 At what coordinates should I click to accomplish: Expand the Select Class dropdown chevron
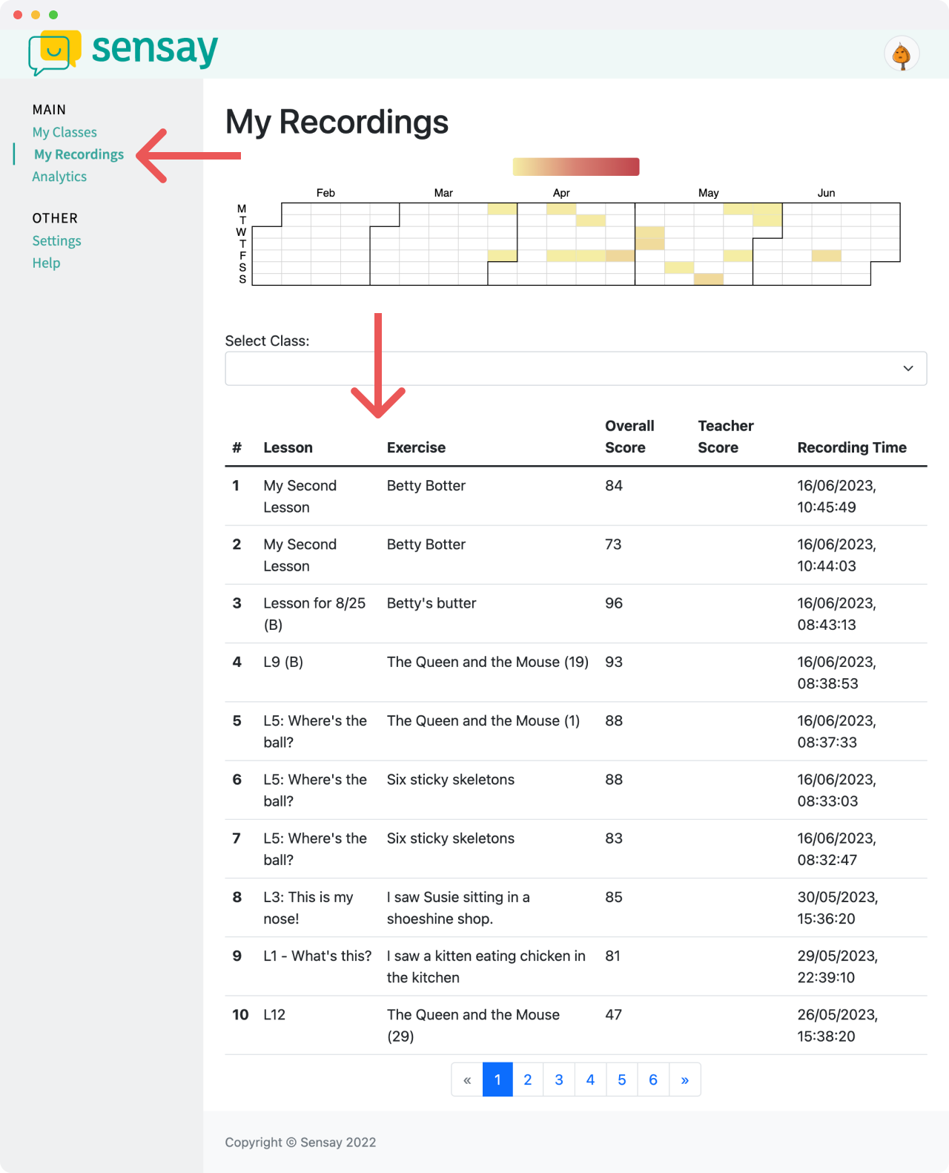(x=908, y=369)
